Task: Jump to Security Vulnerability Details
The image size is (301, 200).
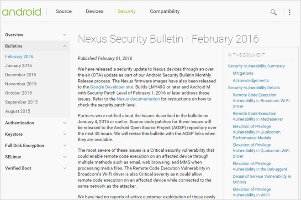Action: (254, 88)
